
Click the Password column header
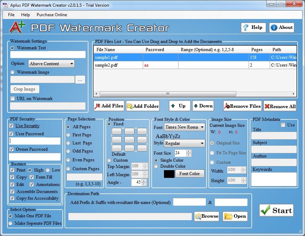(161, 50)
